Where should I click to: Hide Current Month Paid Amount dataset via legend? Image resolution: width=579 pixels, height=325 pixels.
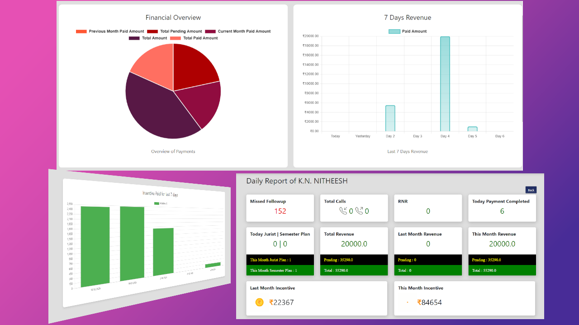pos(238,32)
